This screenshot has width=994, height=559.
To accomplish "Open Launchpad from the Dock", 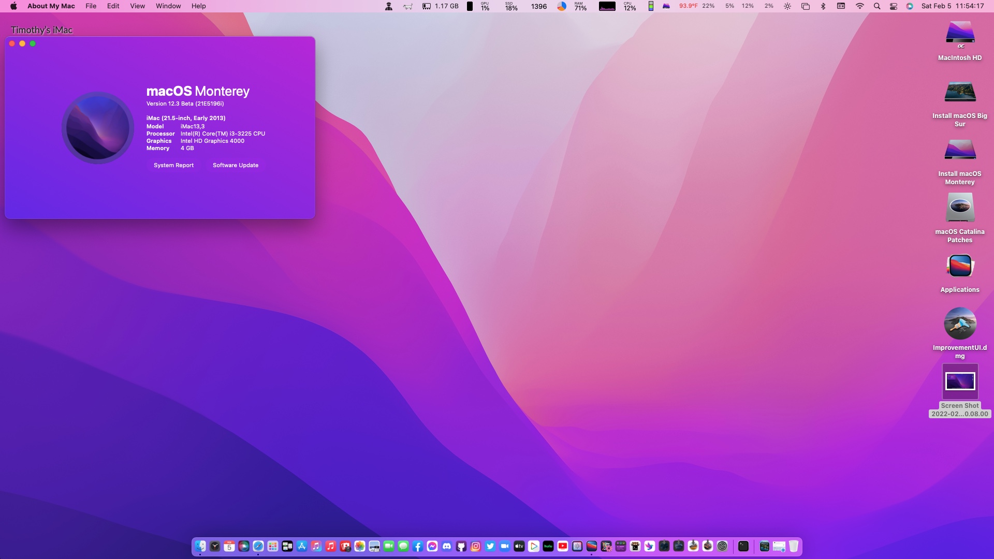I will point(273,546).
